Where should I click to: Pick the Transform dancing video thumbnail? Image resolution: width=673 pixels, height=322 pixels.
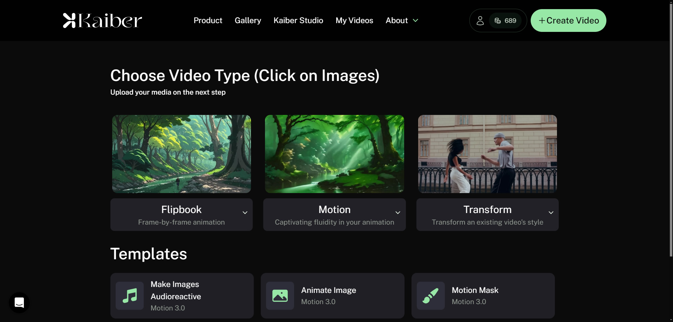coord(487,154)
